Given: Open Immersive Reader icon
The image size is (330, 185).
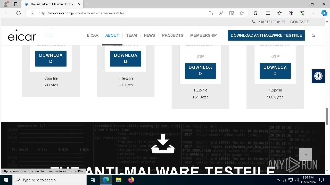Looking at the screenshot, I should tap(232, 13).
